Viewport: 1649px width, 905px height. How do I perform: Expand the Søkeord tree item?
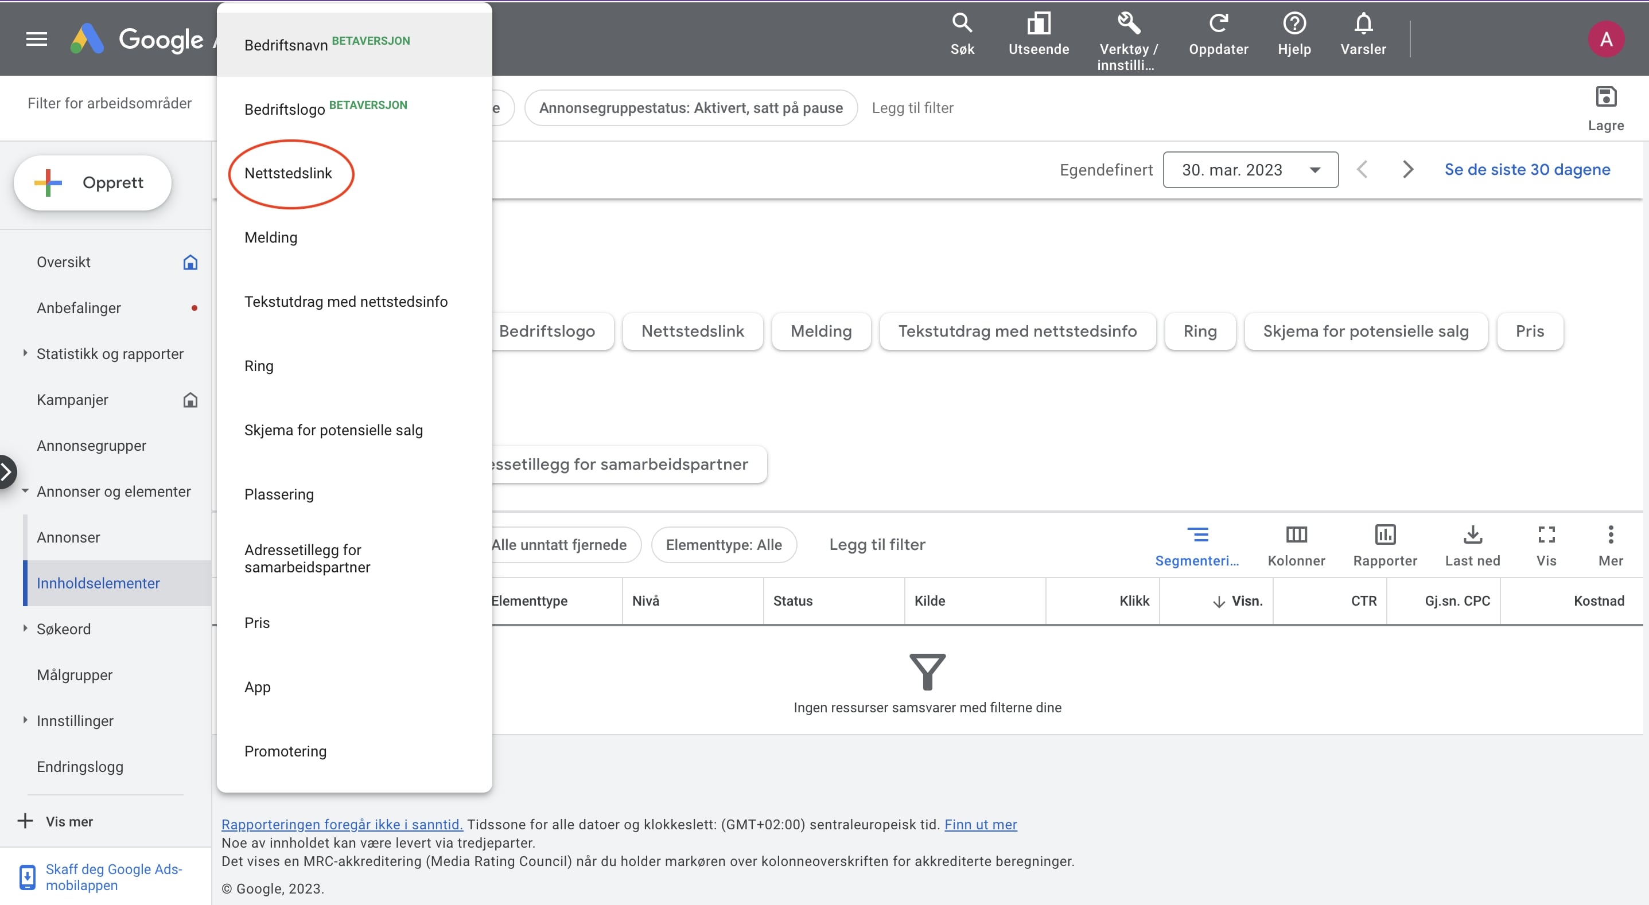pyautogui.click(x=25, y=629)
